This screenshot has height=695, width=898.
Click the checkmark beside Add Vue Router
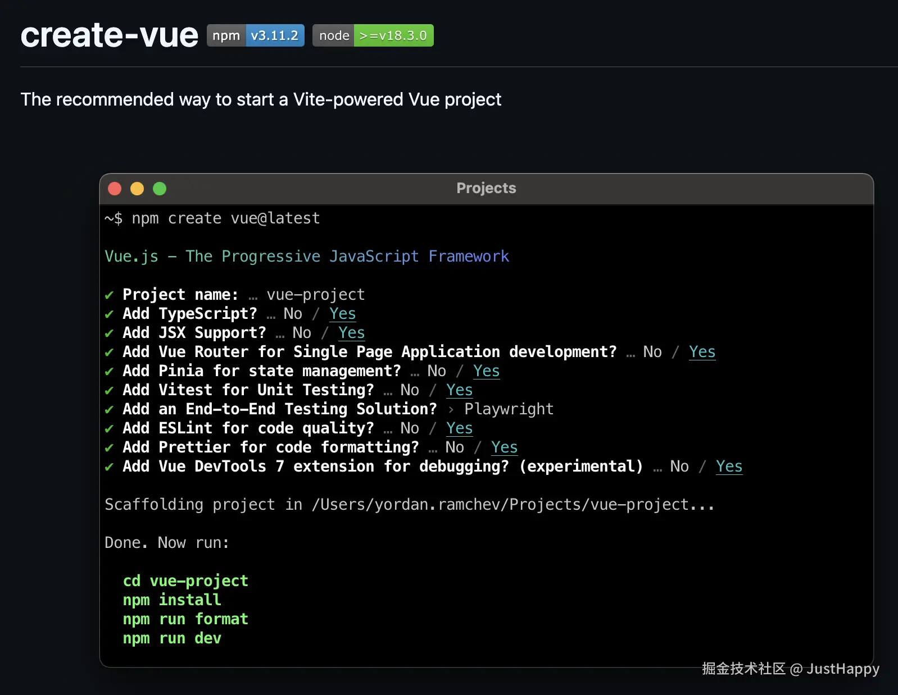click(109, 352)
